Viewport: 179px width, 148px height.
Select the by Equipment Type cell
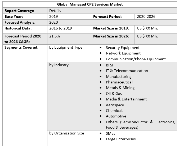(66, 47)
